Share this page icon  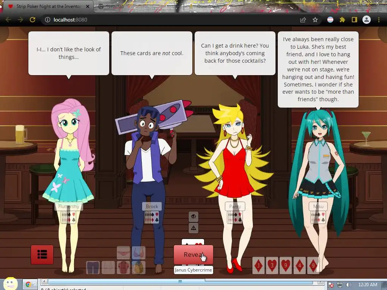(x=303, y=20)
